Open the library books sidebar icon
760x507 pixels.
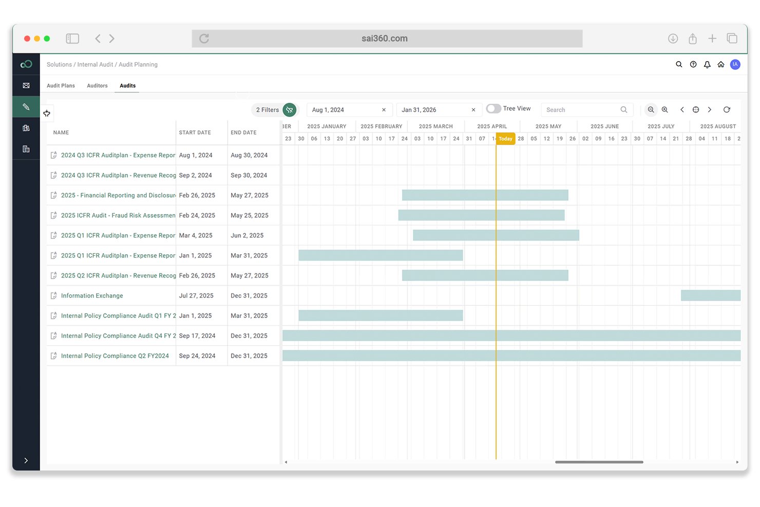click(x=26, y=128)
